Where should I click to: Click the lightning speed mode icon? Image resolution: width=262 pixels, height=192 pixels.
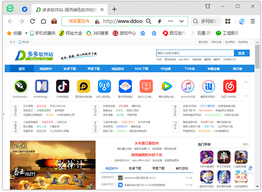160,21
